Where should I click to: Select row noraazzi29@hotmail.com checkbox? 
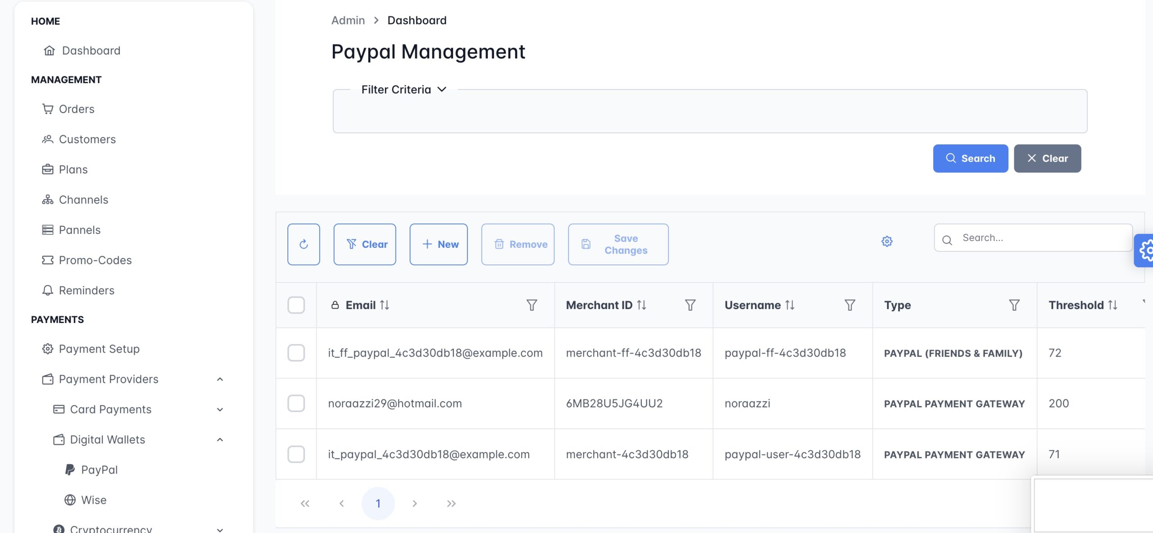pos(296,403)
